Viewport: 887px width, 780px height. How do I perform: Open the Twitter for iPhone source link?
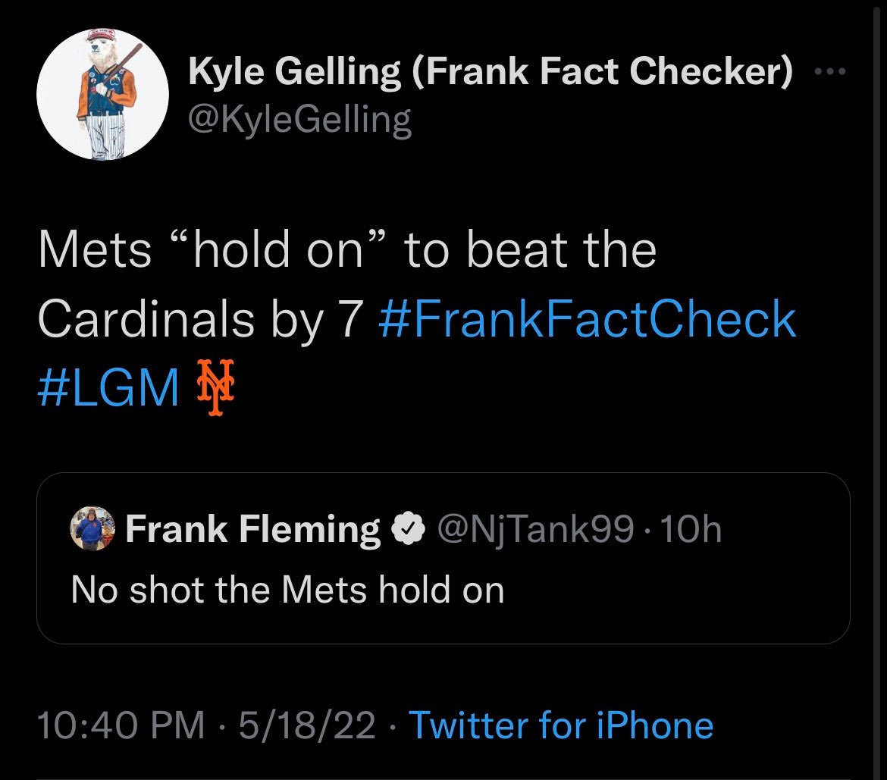561,725
